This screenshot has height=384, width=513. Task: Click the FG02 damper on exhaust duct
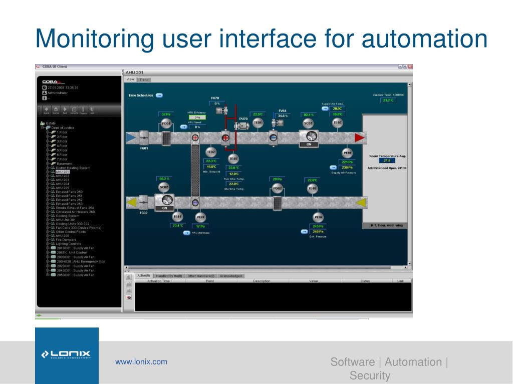click(144, 202)
